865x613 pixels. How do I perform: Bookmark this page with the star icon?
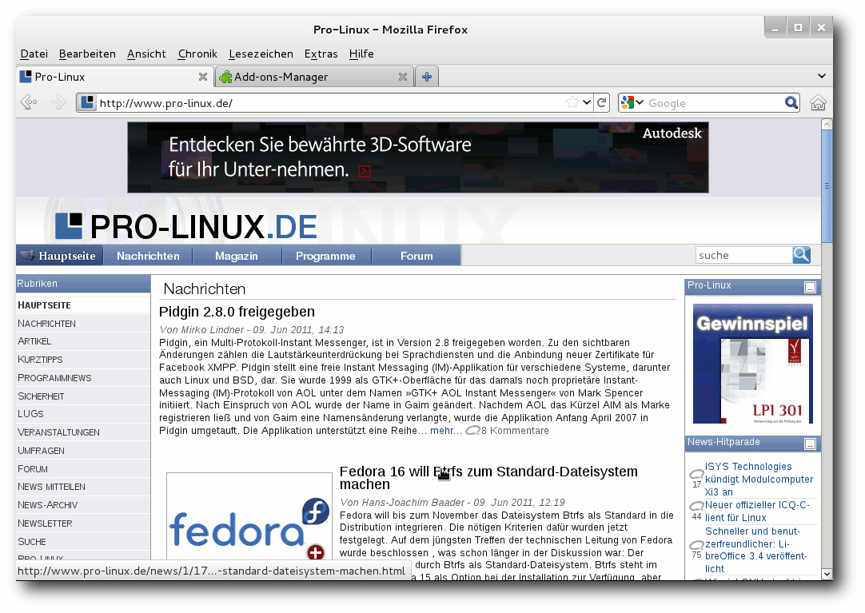click(x=572, y=102)
